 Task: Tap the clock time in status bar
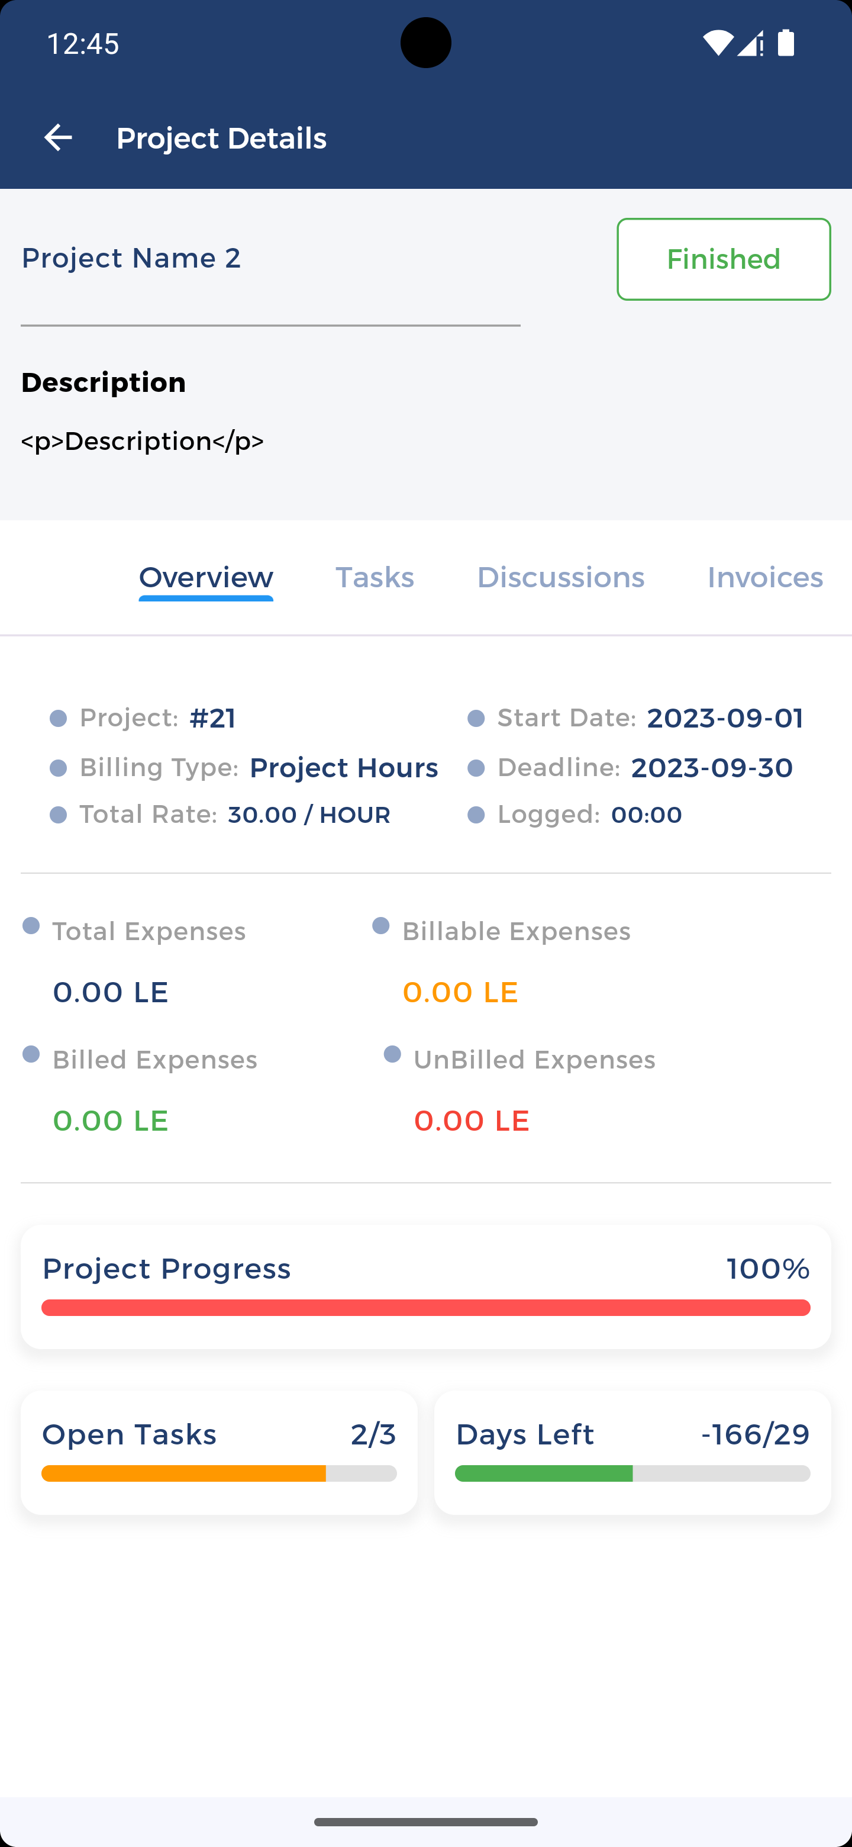pos(83,44)
